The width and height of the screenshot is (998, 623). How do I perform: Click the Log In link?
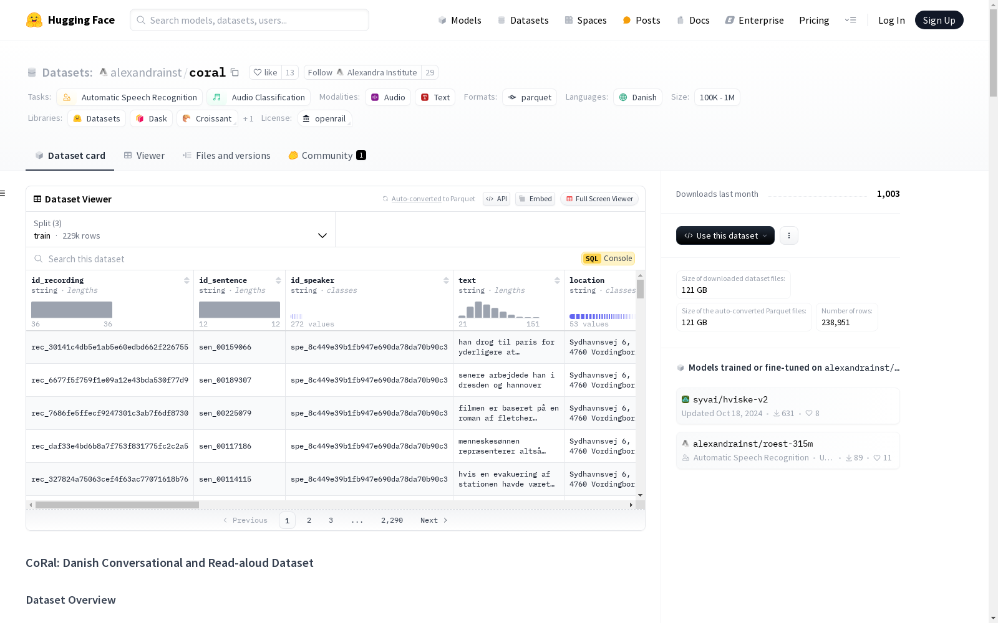tap(891, 20)
